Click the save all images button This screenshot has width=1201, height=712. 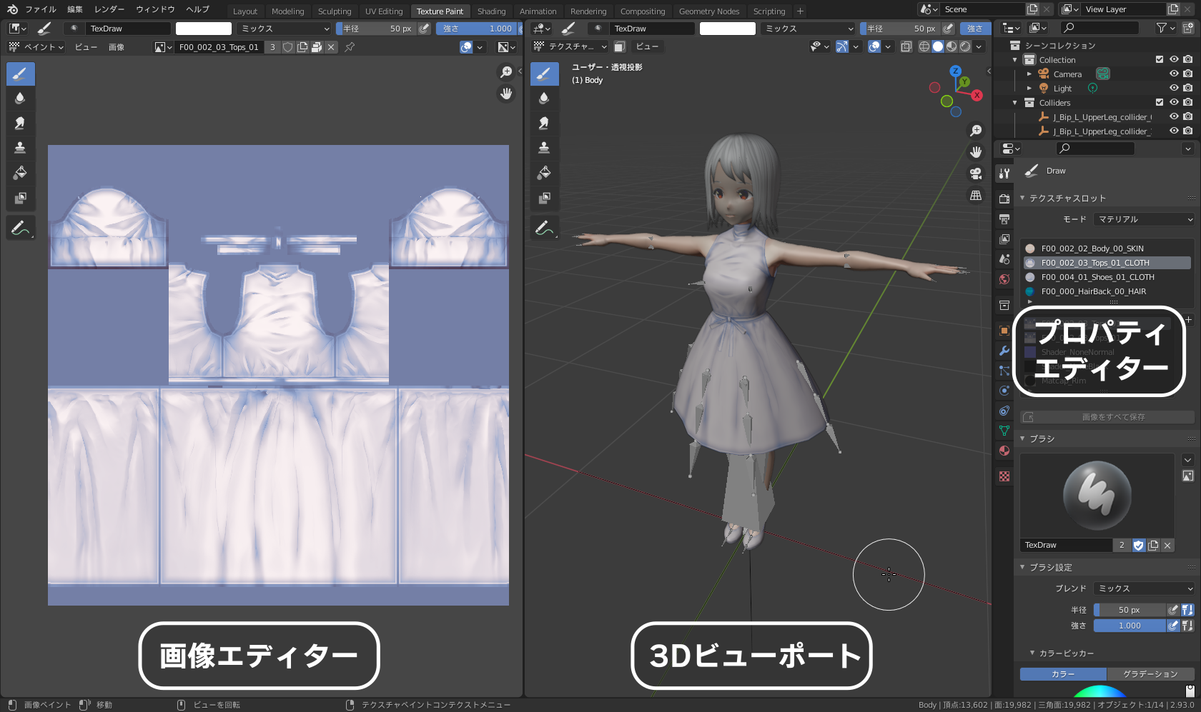tap(1107, 416)
